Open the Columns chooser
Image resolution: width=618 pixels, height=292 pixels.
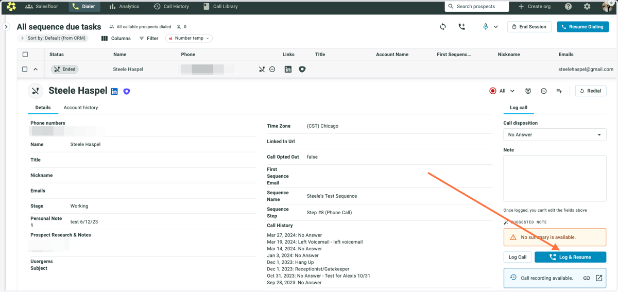pos(116,38)
